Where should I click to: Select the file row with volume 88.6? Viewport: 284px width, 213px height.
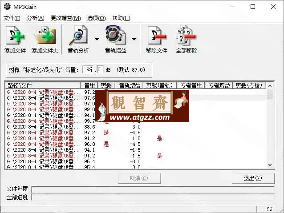tap(136, 127)
